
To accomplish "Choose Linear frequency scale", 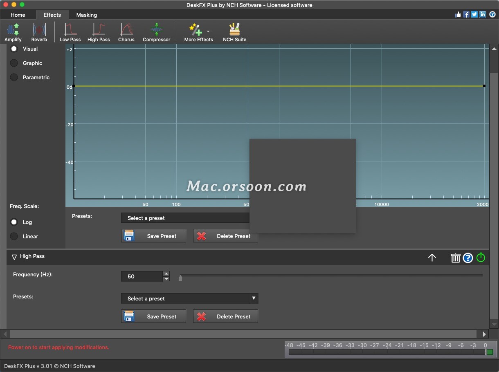I will (x=14, y=236).
